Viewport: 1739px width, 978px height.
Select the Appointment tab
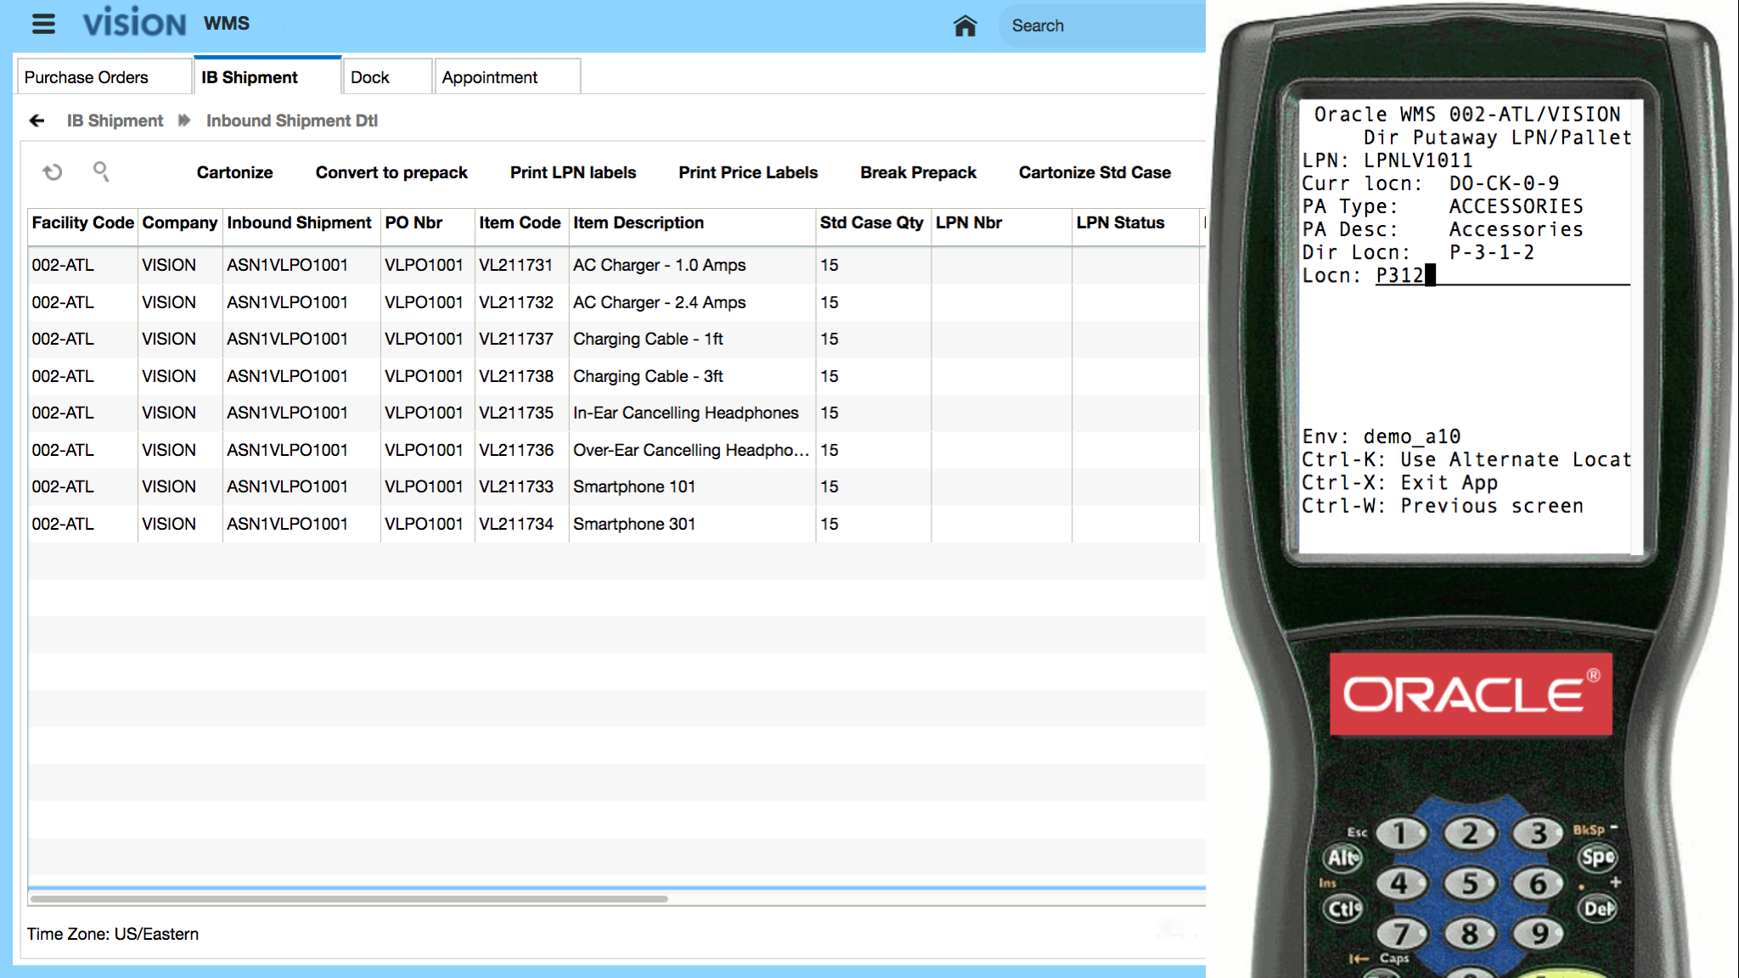490,77
